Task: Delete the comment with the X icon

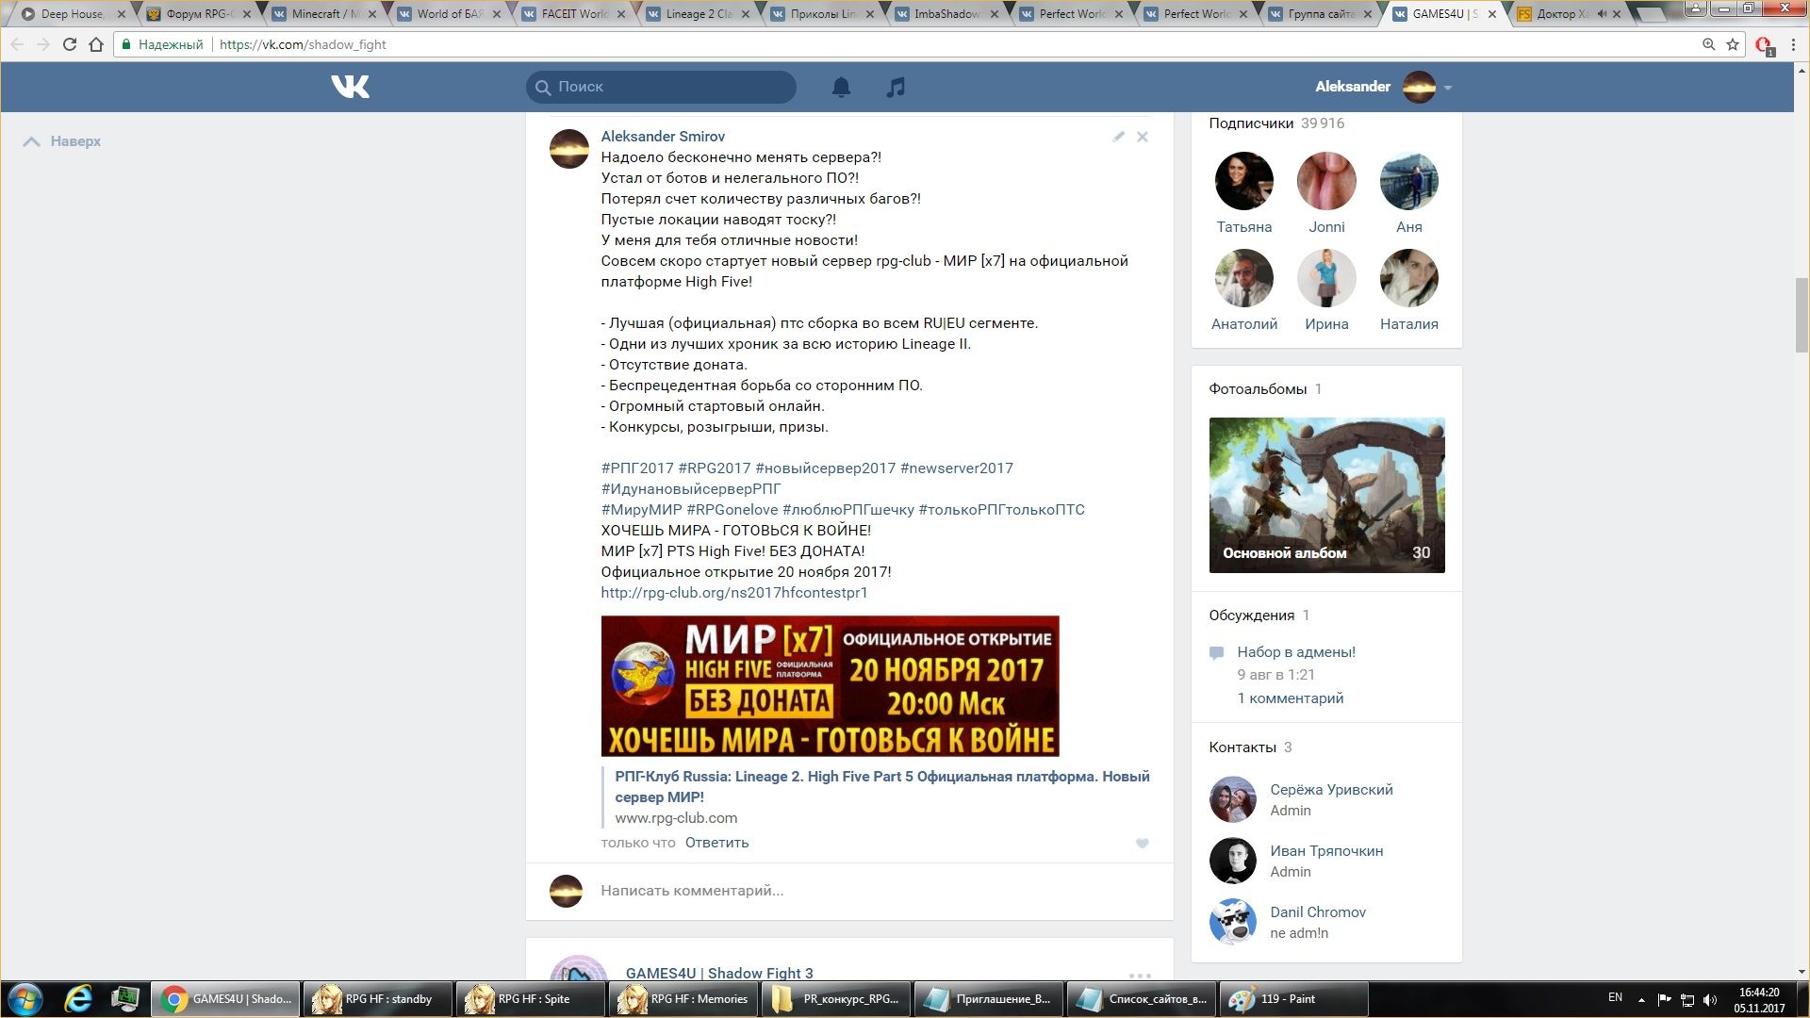Action: (x=1143, y=137)
